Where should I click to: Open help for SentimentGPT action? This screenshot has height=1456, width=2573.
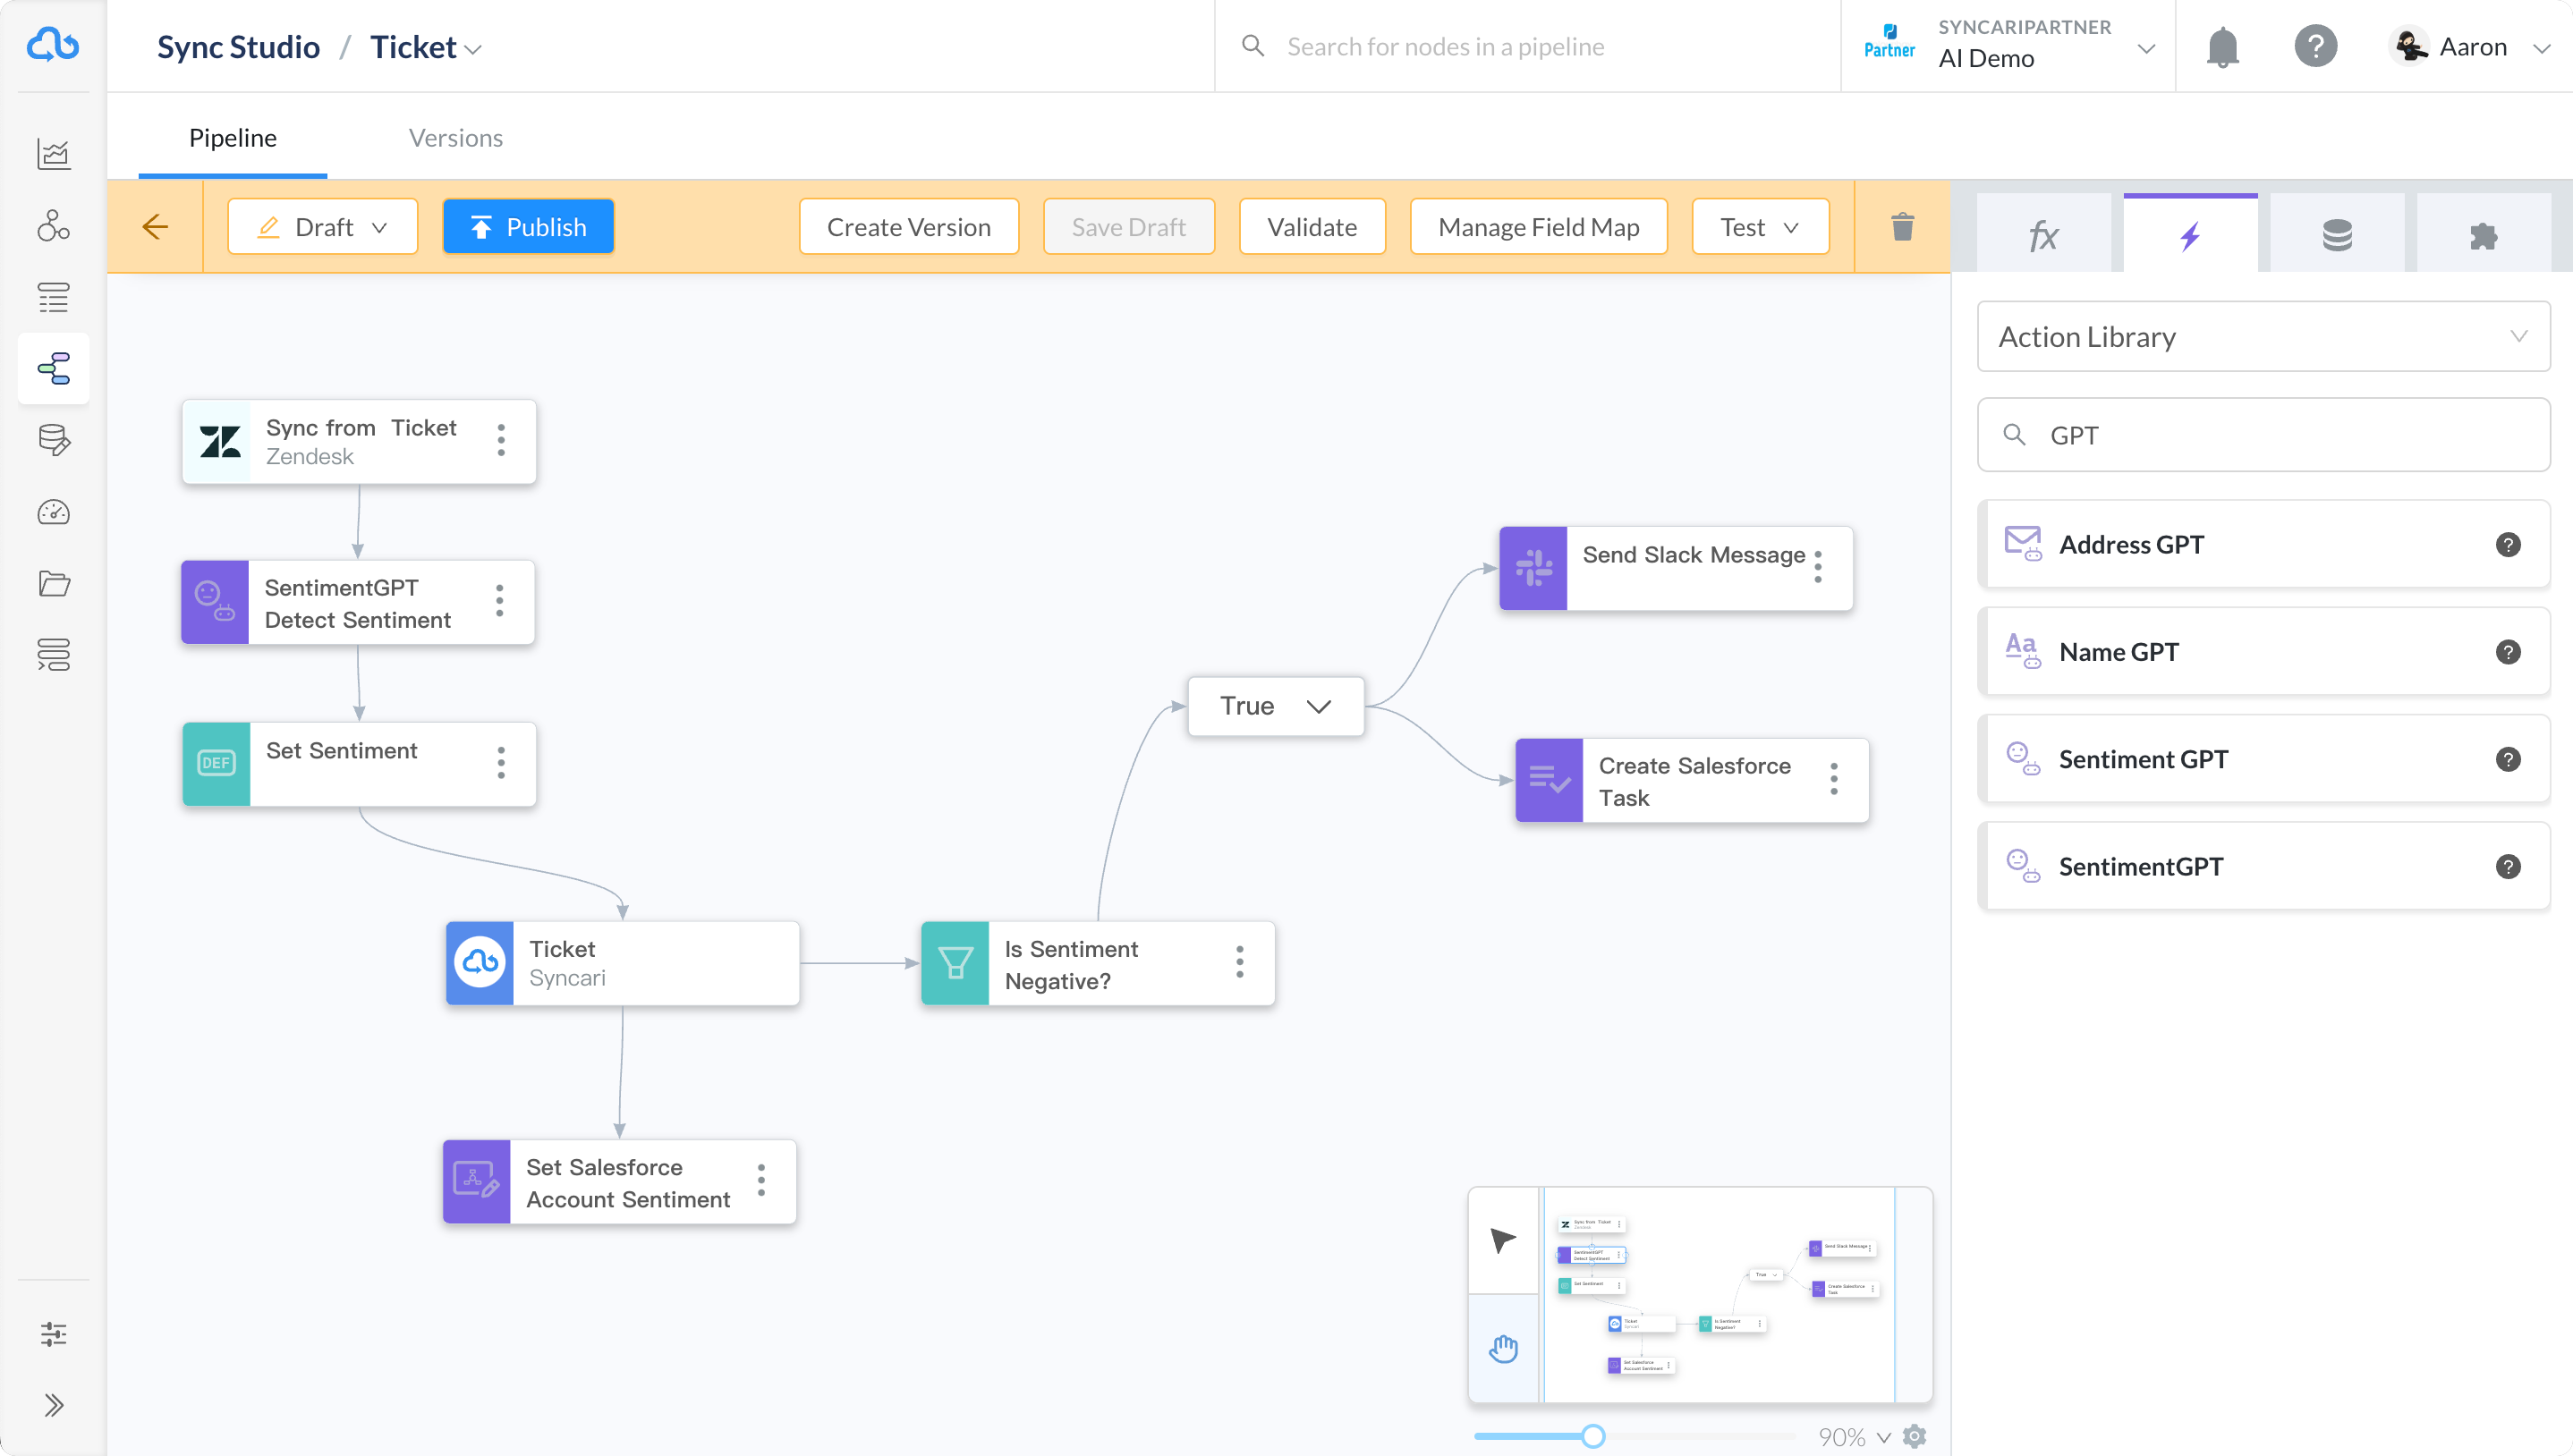pyautogui.click(x=2508, y=866)
